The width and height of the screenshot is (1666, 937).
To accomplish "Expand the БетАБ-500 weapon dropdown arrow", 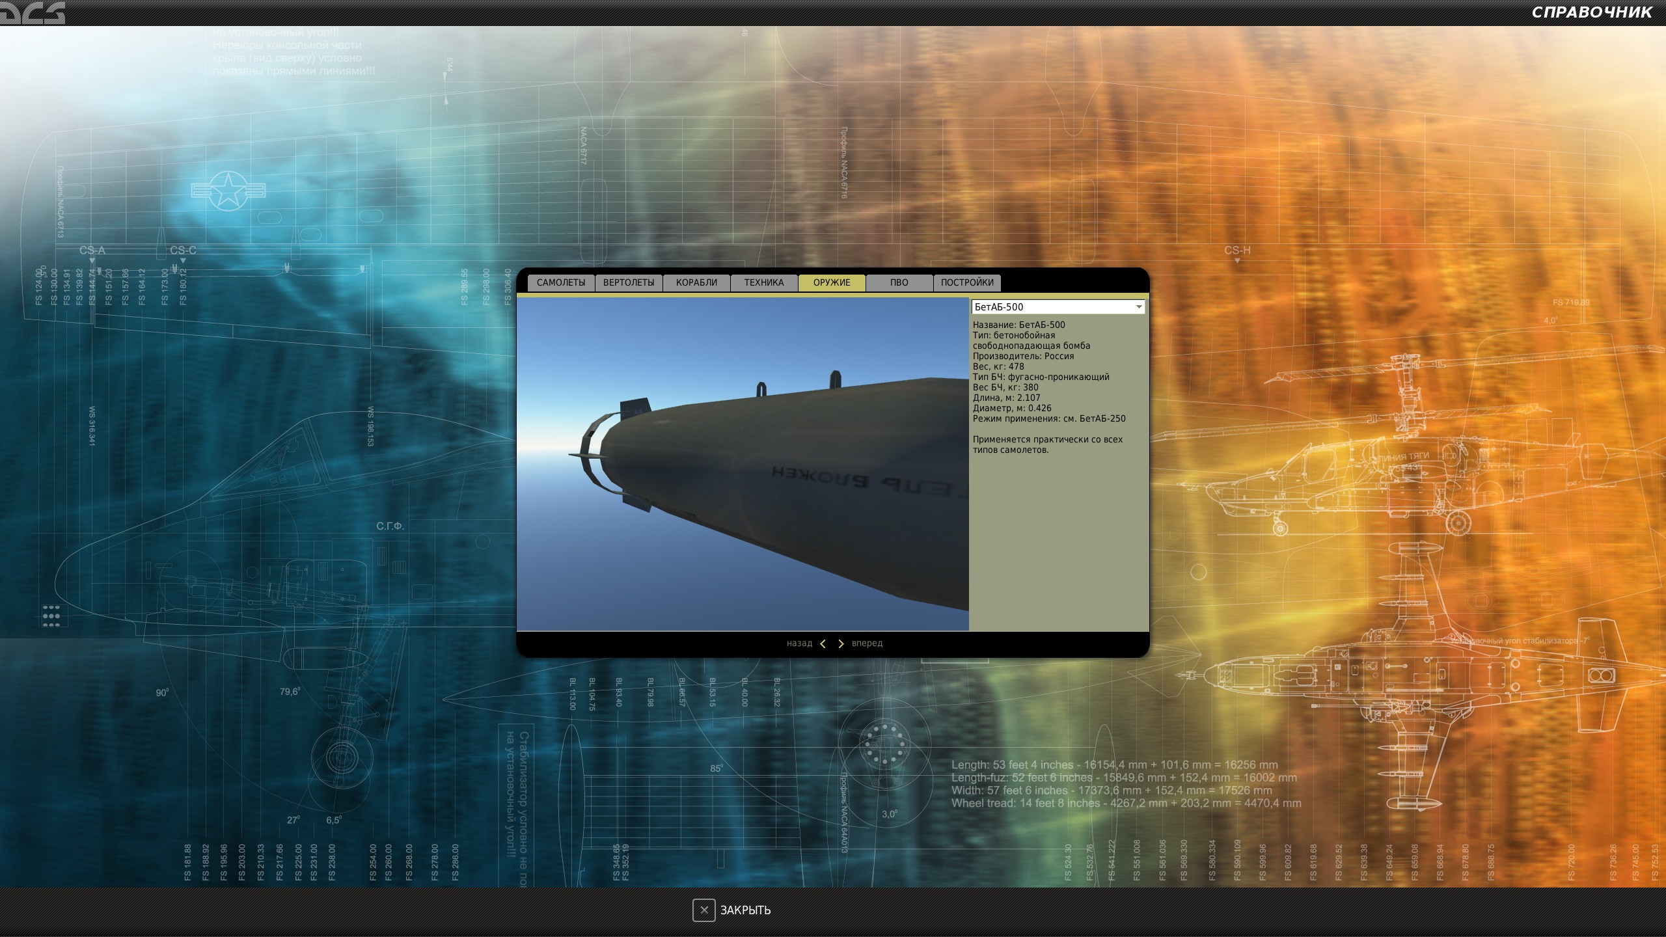I will click(1139, 307).
